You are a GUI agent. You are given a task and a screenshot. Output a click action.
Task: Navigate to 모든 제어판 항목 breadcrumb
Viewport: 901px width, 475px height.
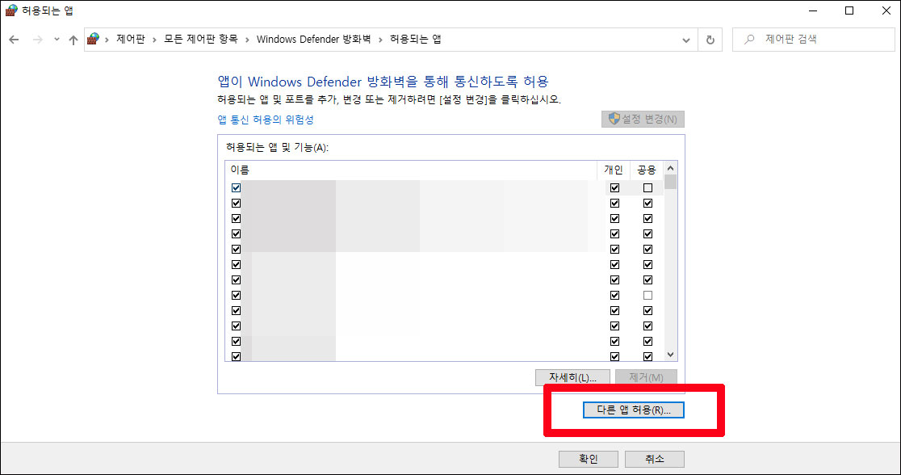tap(200, 39)
